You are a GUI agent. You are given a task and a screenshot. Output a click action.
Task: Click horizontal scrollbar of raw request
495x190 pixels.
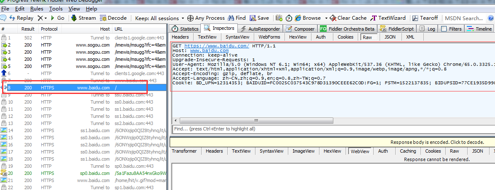[x=257, y=120]
